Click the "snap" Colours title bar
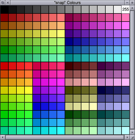The height and width of the screenshot is (140, 135). tap(67, 3)
